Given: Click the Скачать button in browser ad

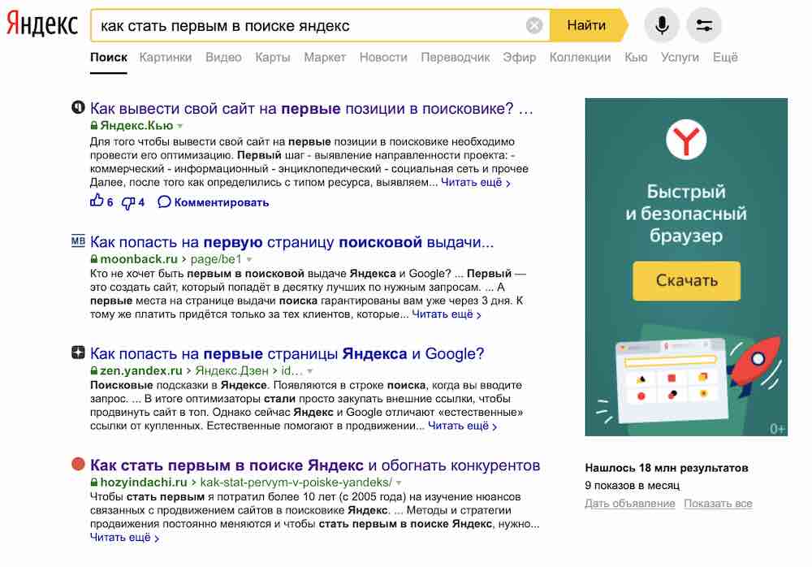Looking at the screenshot, I should coord(686,280).
